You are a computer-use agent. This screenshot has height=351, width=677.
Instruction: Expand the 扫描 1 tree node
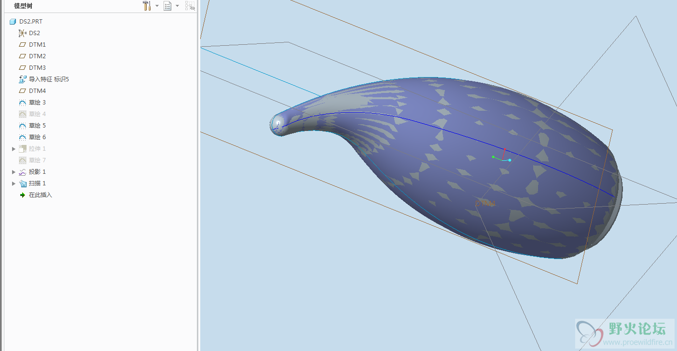coord(14,183)
